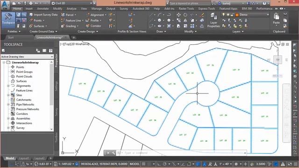Image resolution: width=299 pixels, height=168 pixels.
Task: Click the Grading tool icon
Action: [x=63, y=26]
